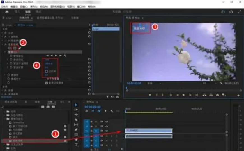Screen dimensions: 244x151
Task: Toggle animation stopwatch for Mask Path
Action: (11, 56)
